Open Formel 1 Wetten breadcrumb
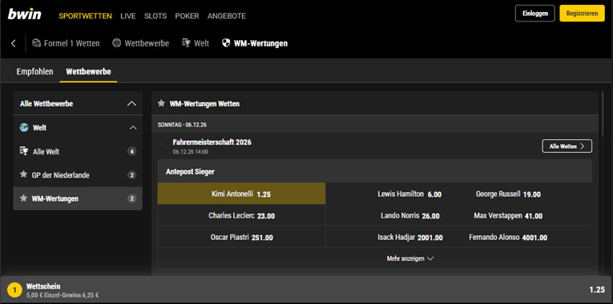The height and width of the screenshot is (304, 613). 66,43
